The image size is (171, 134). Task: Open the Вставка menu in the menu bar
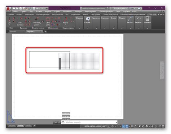[x=39, y=12]
